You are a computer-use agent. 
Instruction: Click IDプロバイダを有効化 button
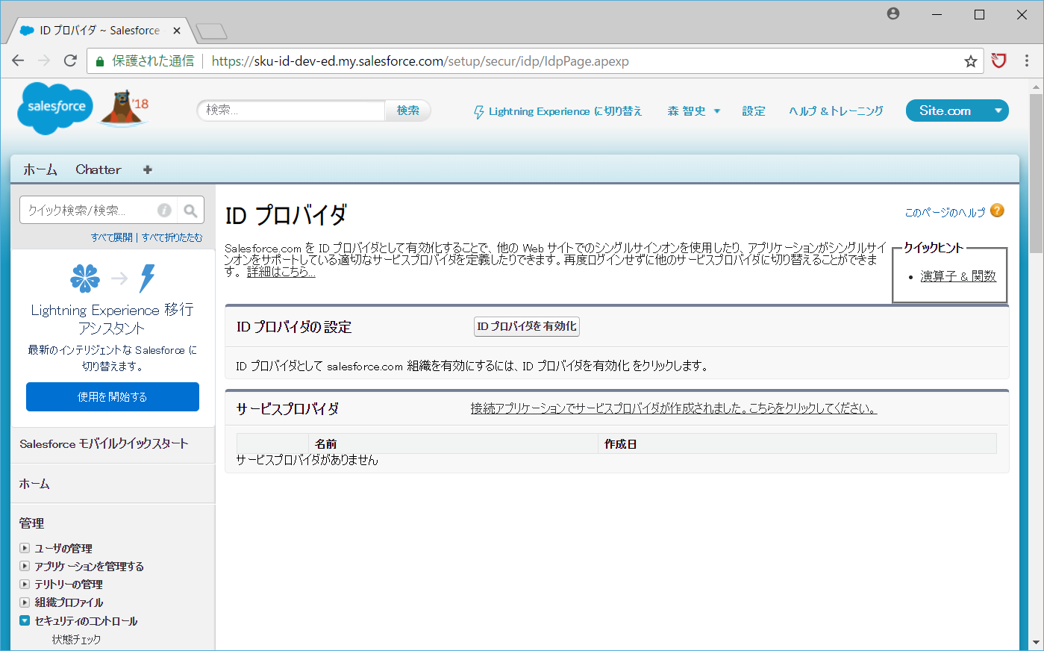(527, 326)
